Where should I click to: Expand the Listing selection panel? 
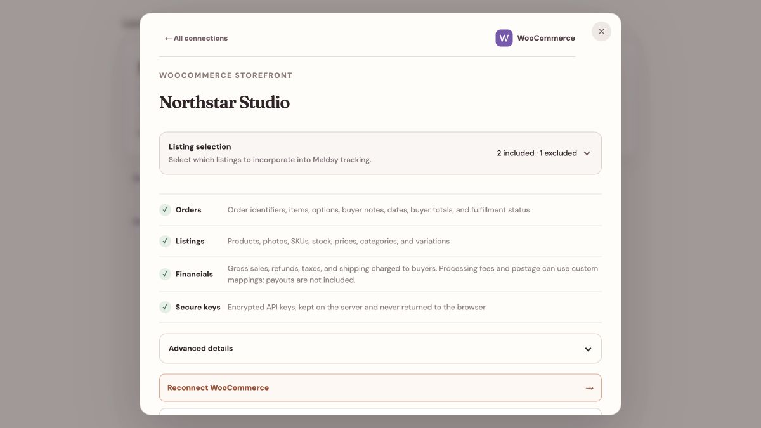380,153
